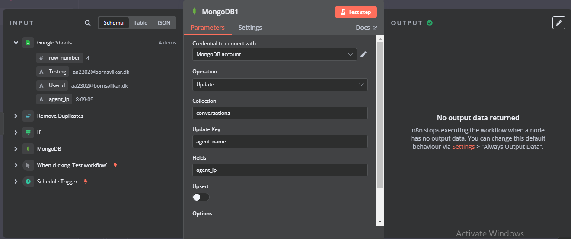The height and width of the screenshot is (239, 571).
Task: Open the Docs link
Action: tap(366, 28)
